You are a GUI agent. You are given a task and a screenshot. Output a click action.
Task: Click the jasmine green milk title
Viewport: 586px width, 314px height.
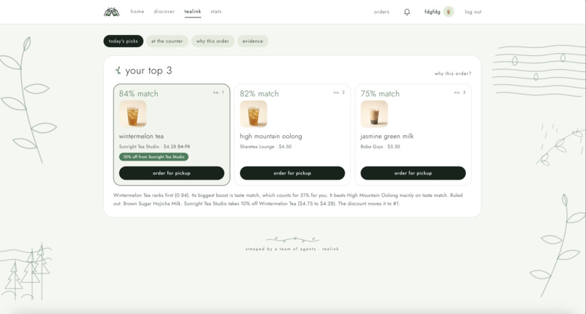pos(388,137)
